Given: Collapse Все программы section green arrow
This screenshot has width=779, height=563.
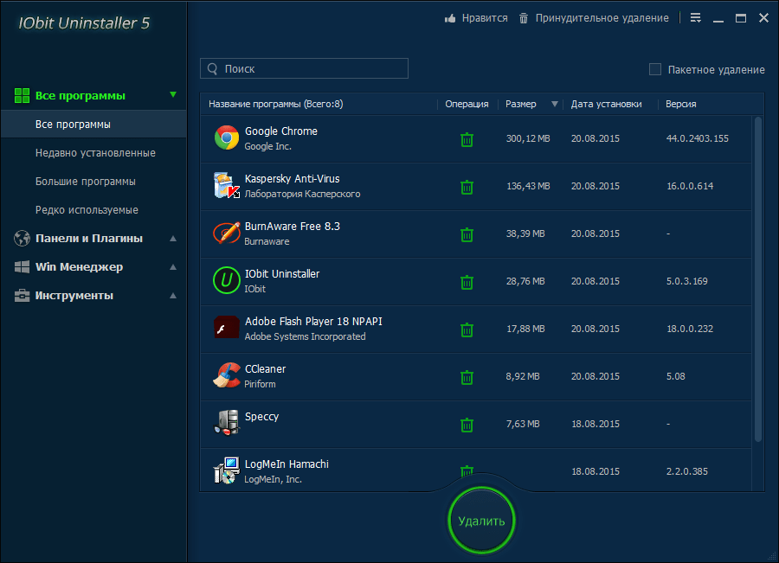Looking at the screenshot, I should coord(173,94).
